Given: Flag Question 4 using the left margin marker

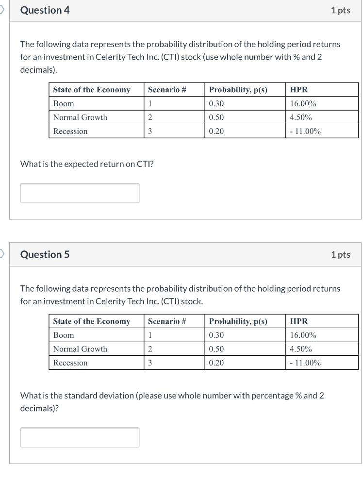Looking at the screenshot, I should point(1,10).
